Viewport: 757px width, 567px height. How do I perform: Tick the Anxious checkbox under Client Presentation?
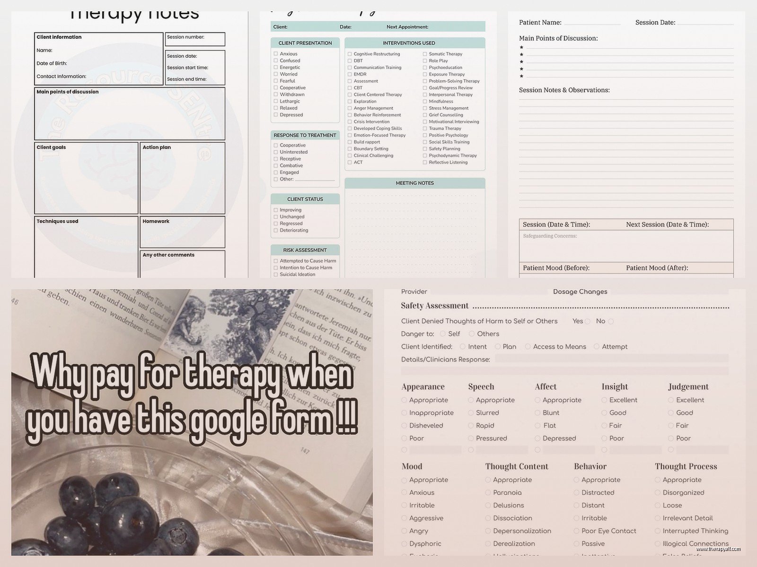(276, 54)
